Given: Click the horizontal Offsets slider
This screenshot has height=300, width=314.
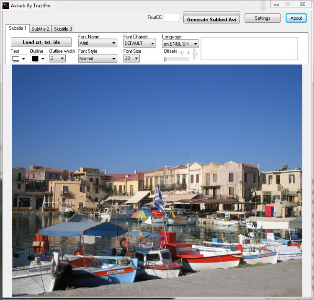Looking at the screenshot, I should (x=176, y=59).
